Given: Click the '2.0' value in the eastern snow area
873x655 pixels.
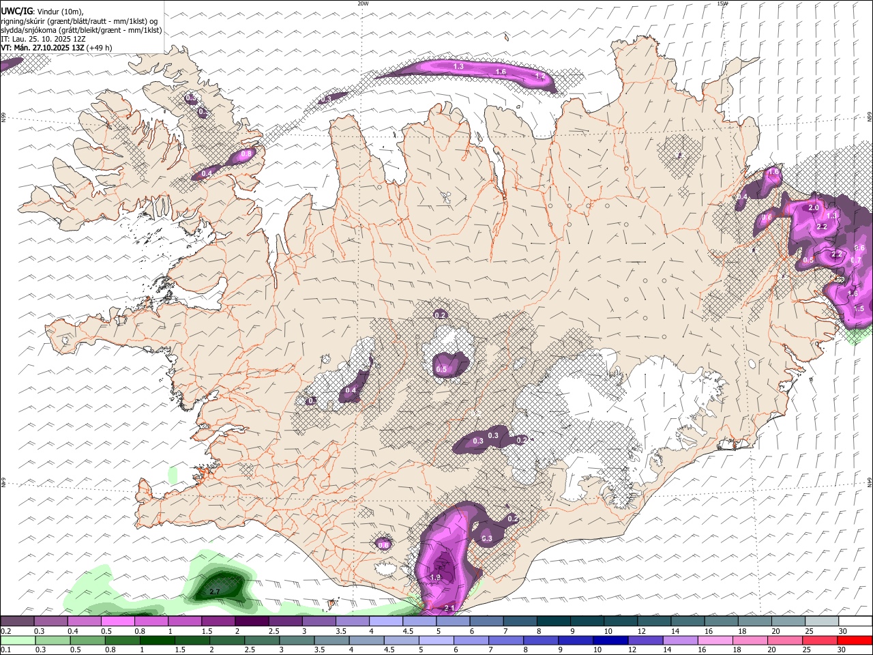Looking at the screenshot, I should point(813,207).
